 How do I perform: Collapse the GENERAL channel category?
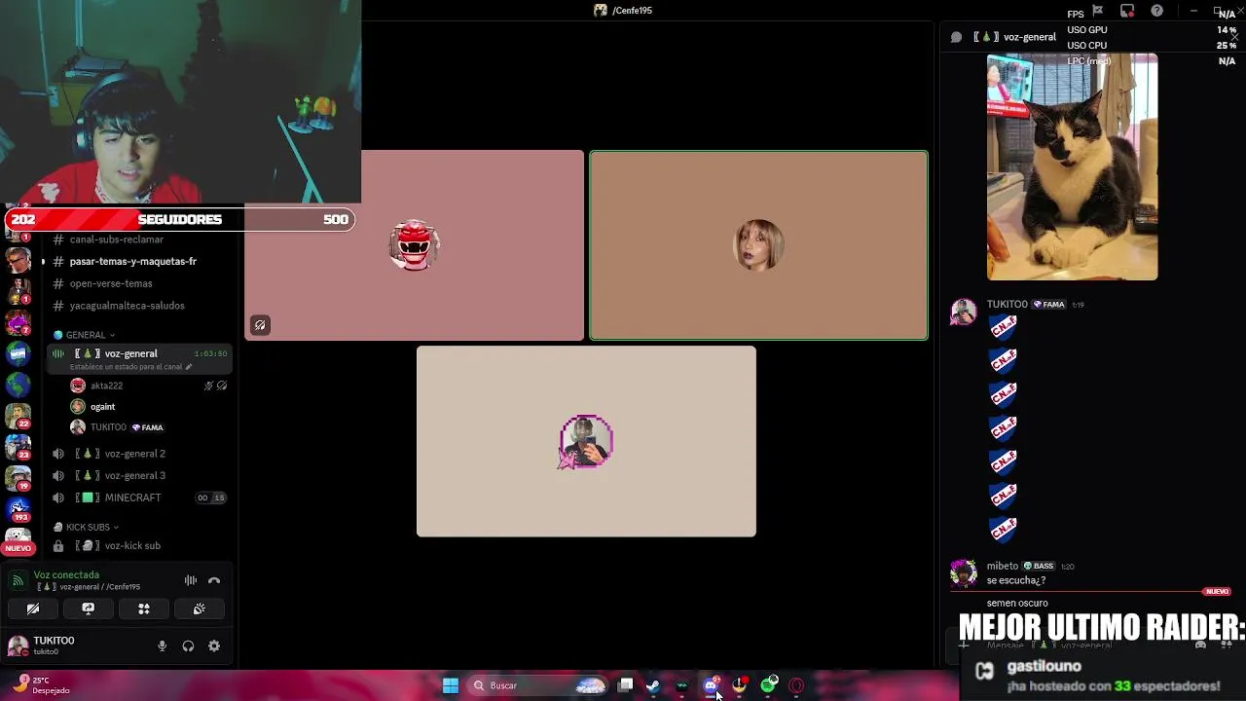[x=86, y=335]
